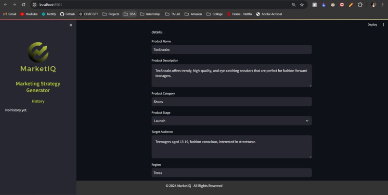Click the 'Product Description' label
388x195 pixels.
(165, 61)
